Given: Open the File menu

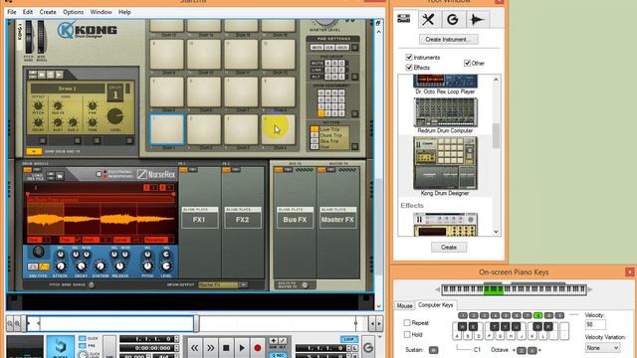Looking at the screenshot, I should tap(12, 12).
